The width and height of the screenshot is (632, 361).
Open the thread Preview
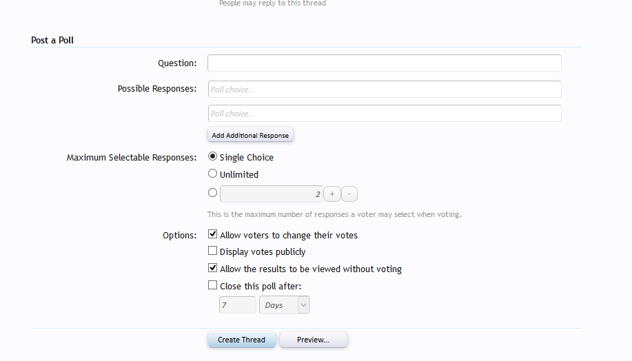pyautogui.click(x=313, y=340)
